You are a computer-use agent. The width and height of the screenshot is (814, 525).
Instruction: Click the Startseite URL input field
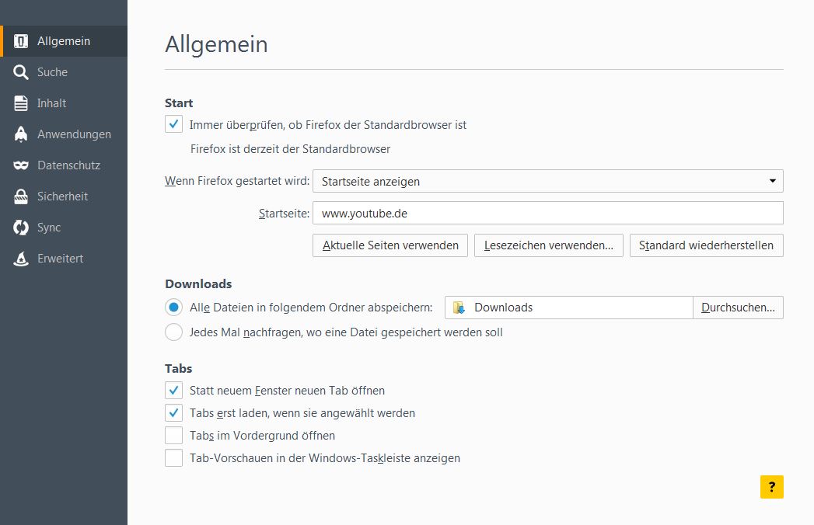(547, 213)
